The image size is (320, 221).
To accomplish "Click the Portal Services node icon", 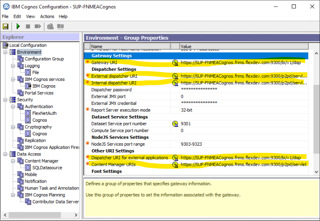I will click(20, 93).
